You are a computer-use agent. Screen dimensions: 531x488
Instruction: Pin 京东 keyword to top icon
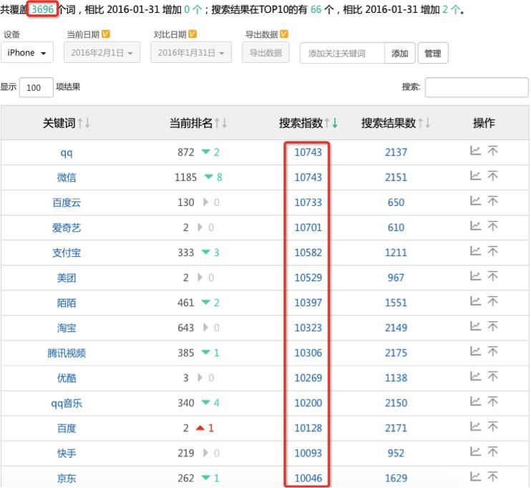click(x=493, y=477)
